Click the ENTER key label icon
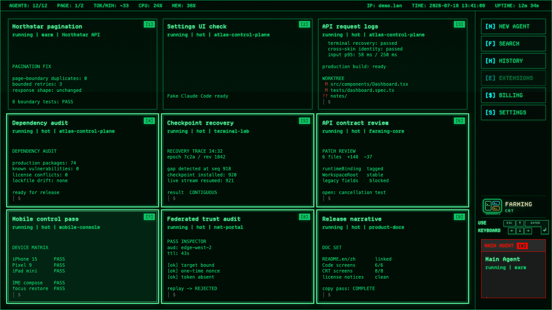The width and height of the screenshot is (552, 310). click(x=535, y=223)
